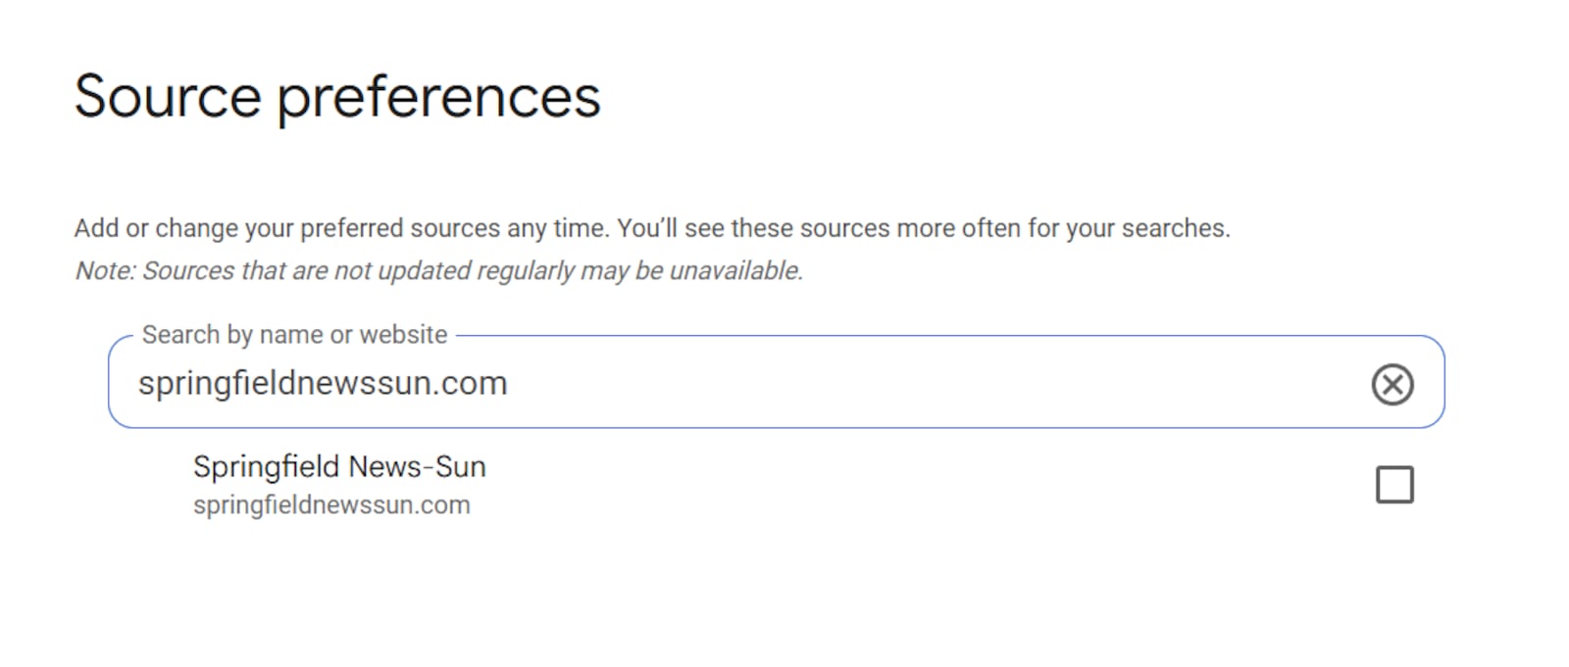The width and height of the screenshot is (1569, 667).
Task: Click the springfieldnewssun.com URL under the result
Action: [x=331, y=505]
